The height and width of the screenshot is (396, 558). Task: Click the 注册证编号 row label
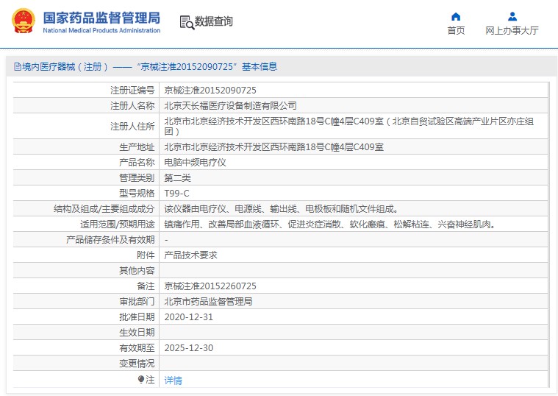pos(132,91)
